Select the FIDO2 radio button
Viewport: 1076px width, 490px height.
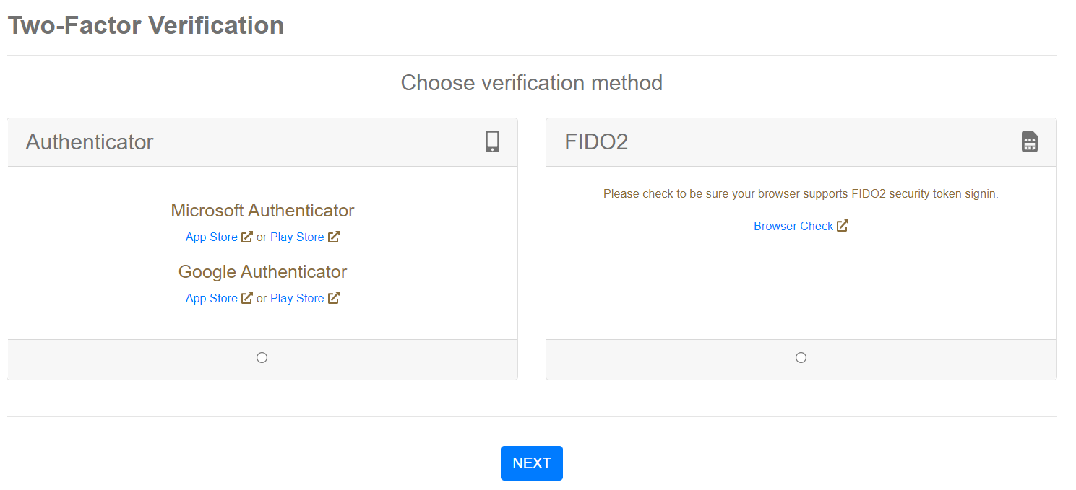[801, 357]
